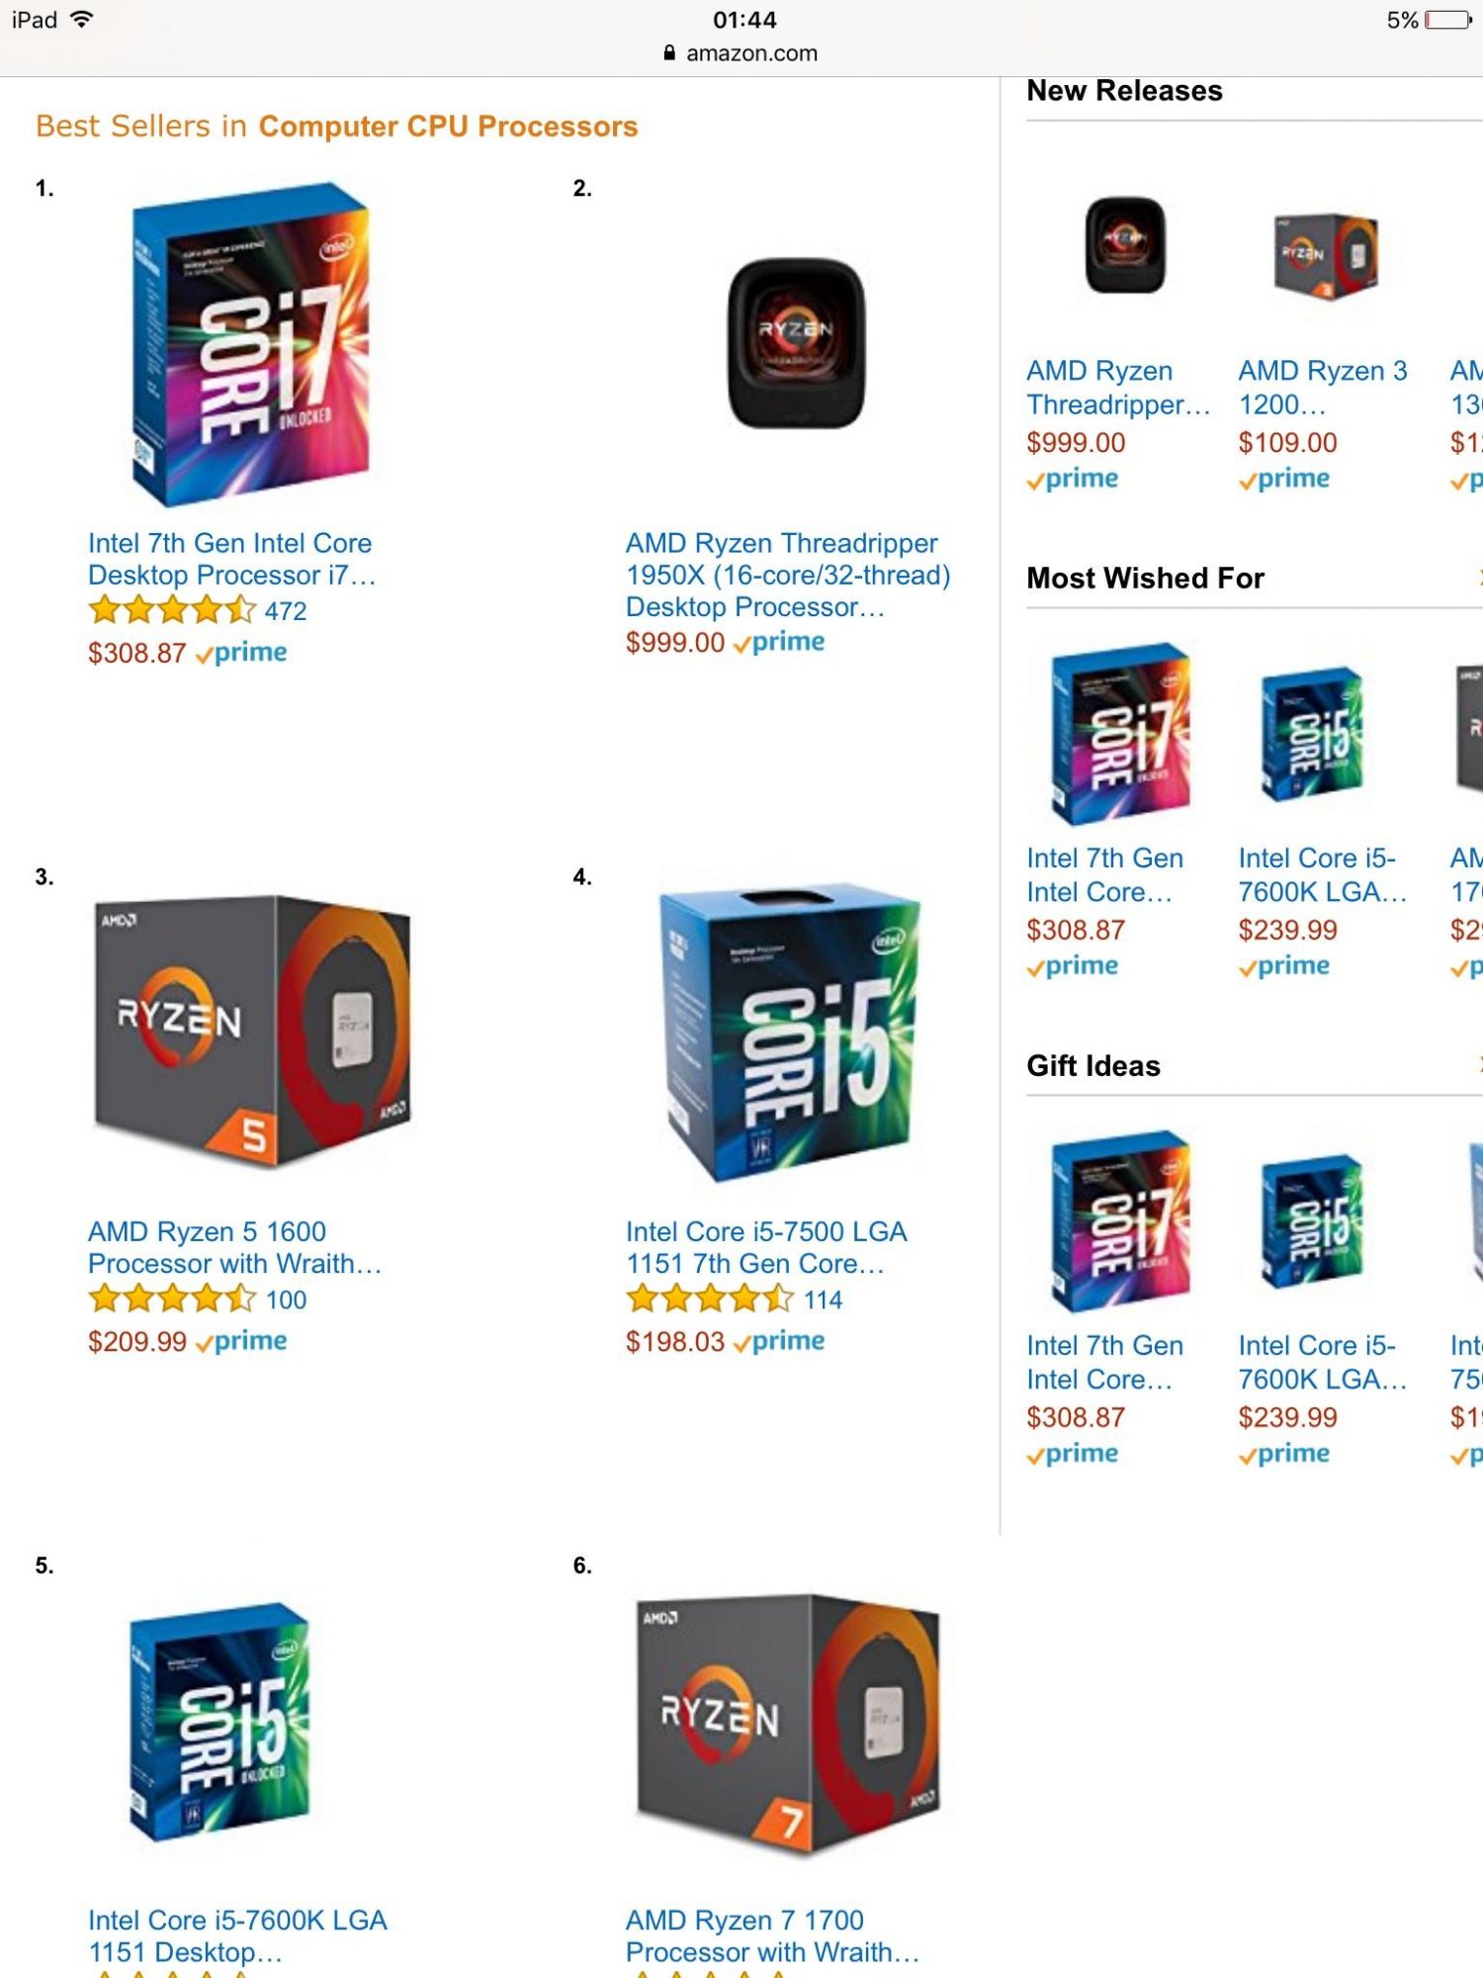Tap the Intel Core i5-7600K box image
Screen dimensions: 1483x1978
click(x=219, y=1721)
